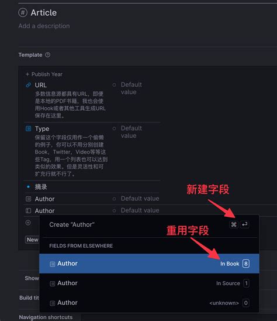
Task: Open the Template help question-mark icon
Action: pos(47,55)
